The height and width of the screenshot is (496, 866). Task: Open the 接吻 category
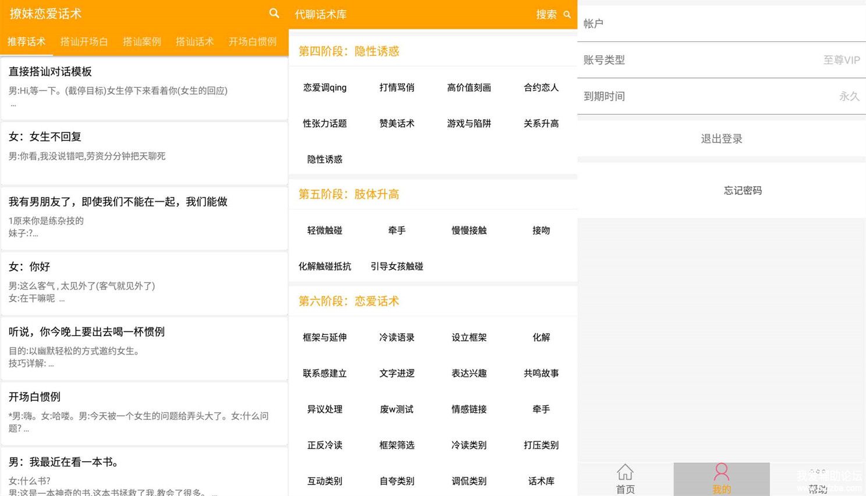tap(541, 230)
